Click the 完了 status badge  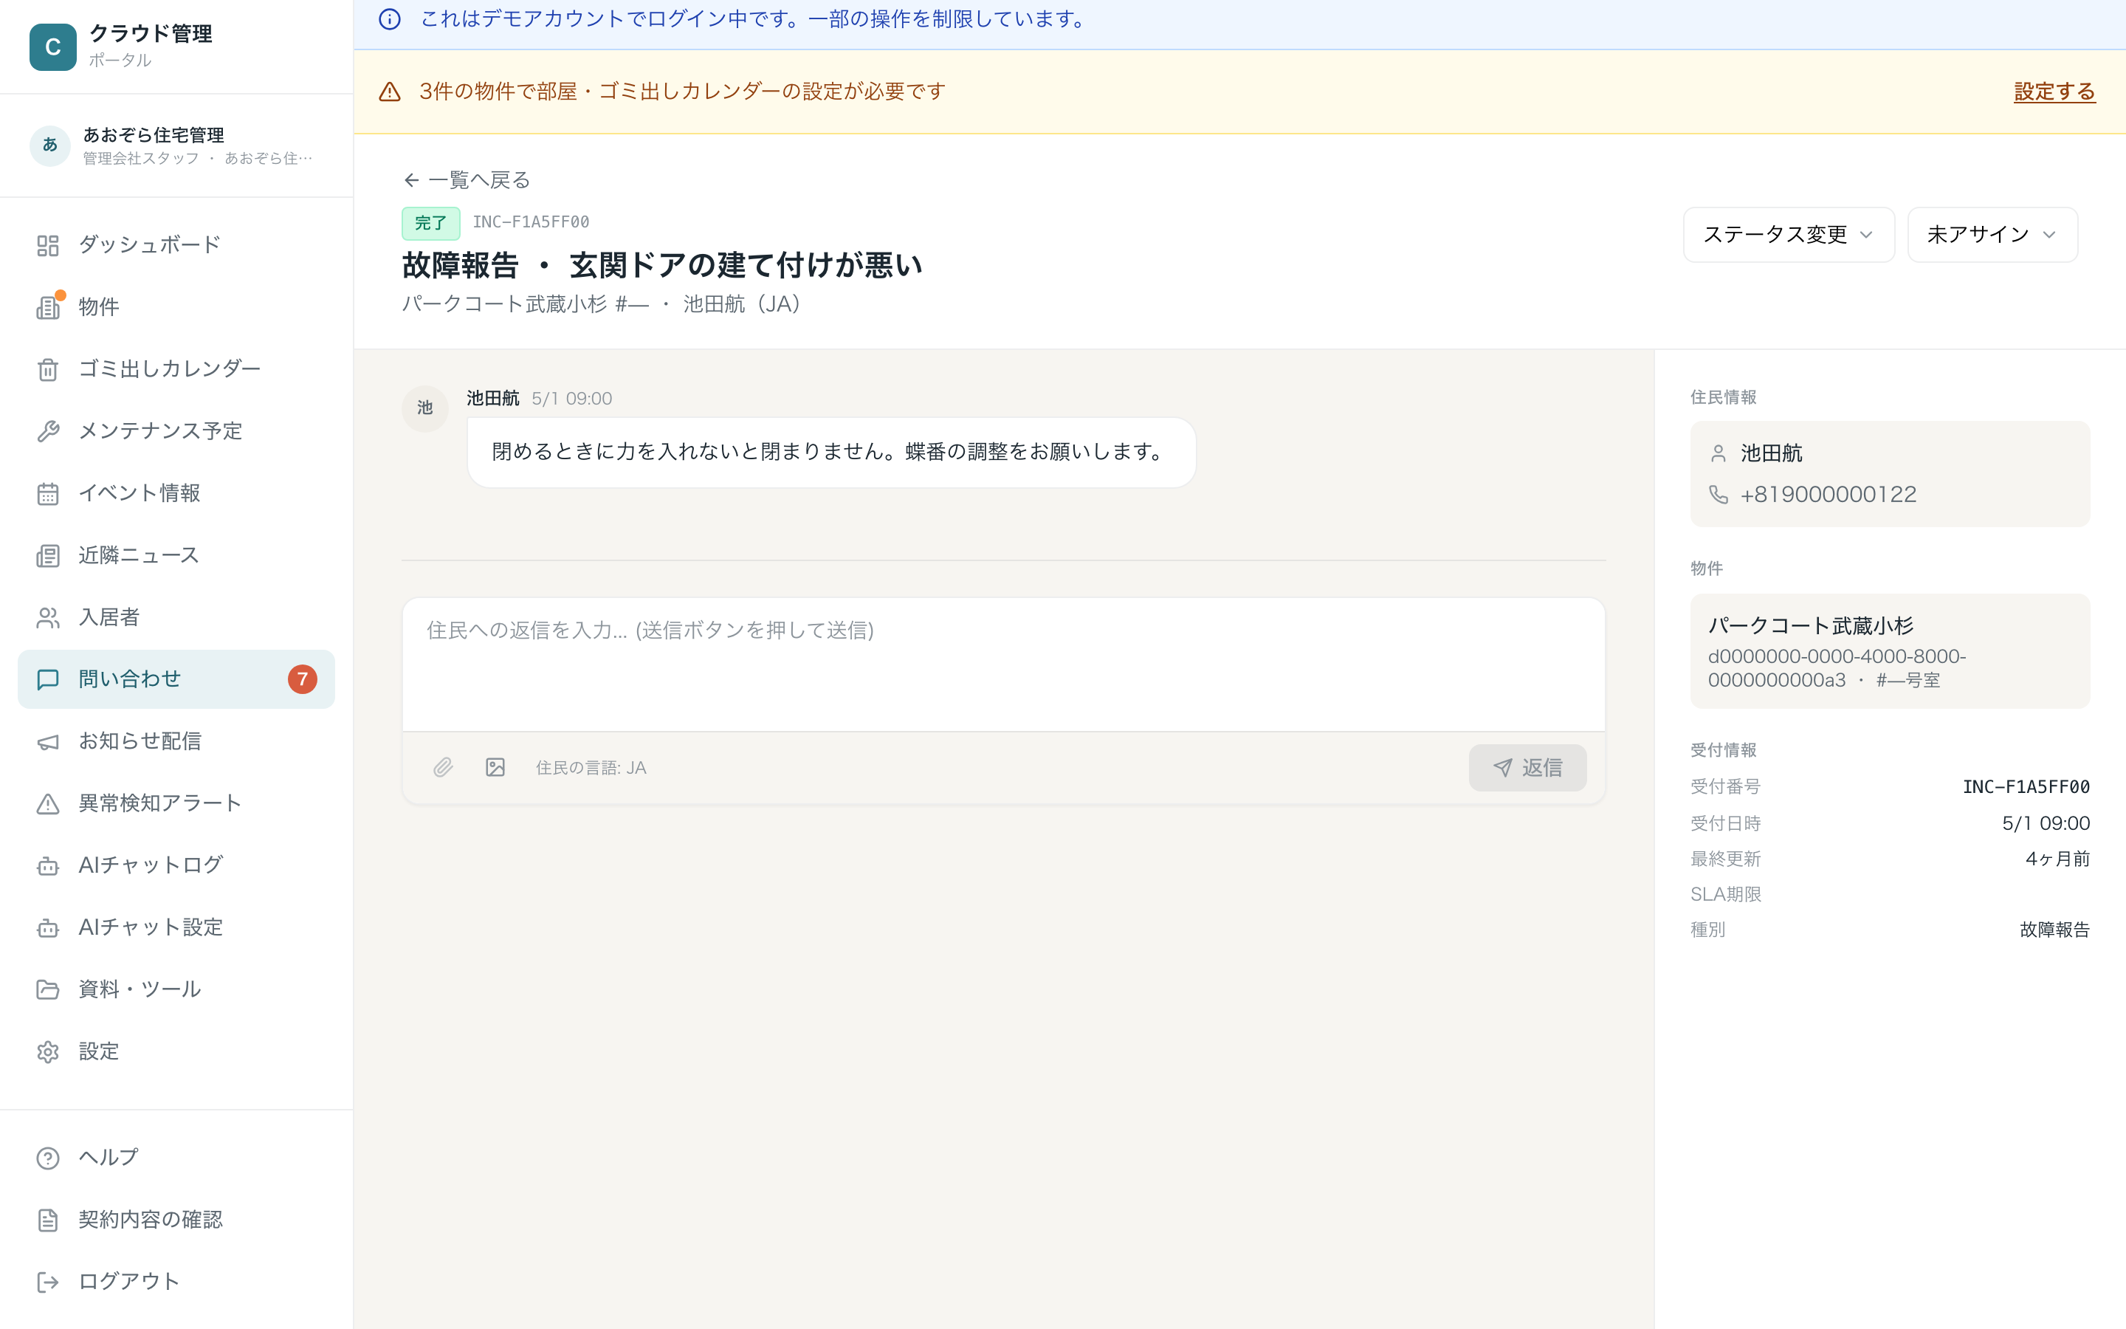point(430,223)
